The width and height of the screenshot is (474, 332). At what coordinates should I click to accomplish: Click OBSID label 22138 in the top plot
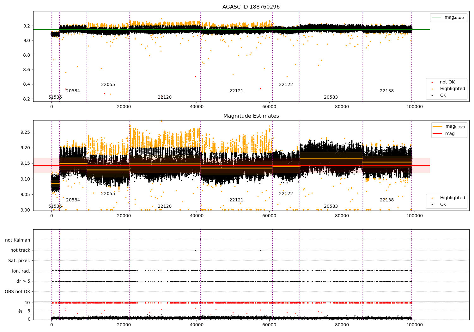coord(386,91)
